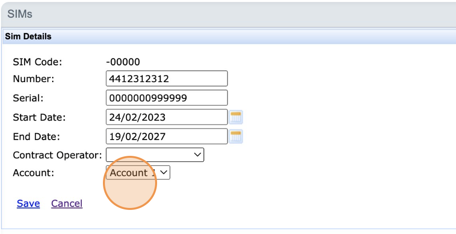This screenshot has width=456, height=234.
Task: Click the Cancel link
Action: click(66, 204)
